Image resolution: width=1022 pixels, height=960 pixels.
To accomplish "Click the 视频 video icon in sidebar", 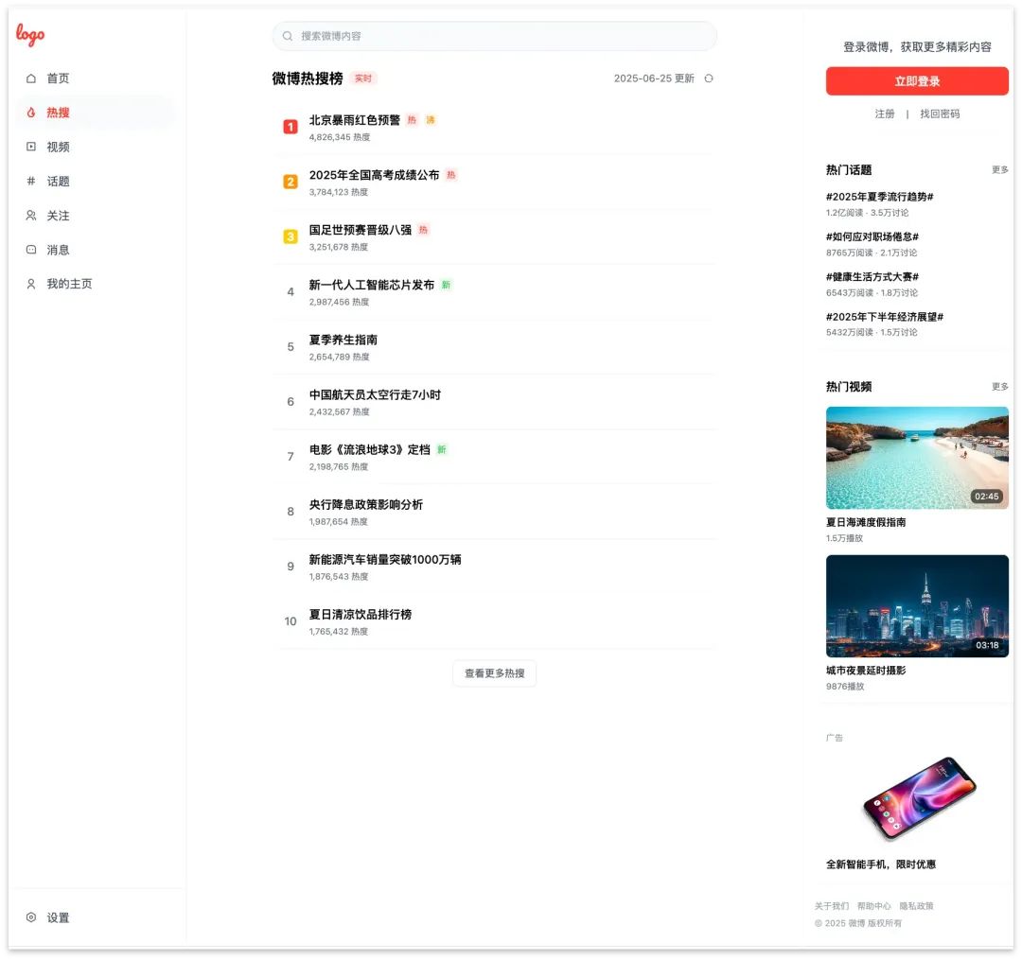I will pos(31,147).
